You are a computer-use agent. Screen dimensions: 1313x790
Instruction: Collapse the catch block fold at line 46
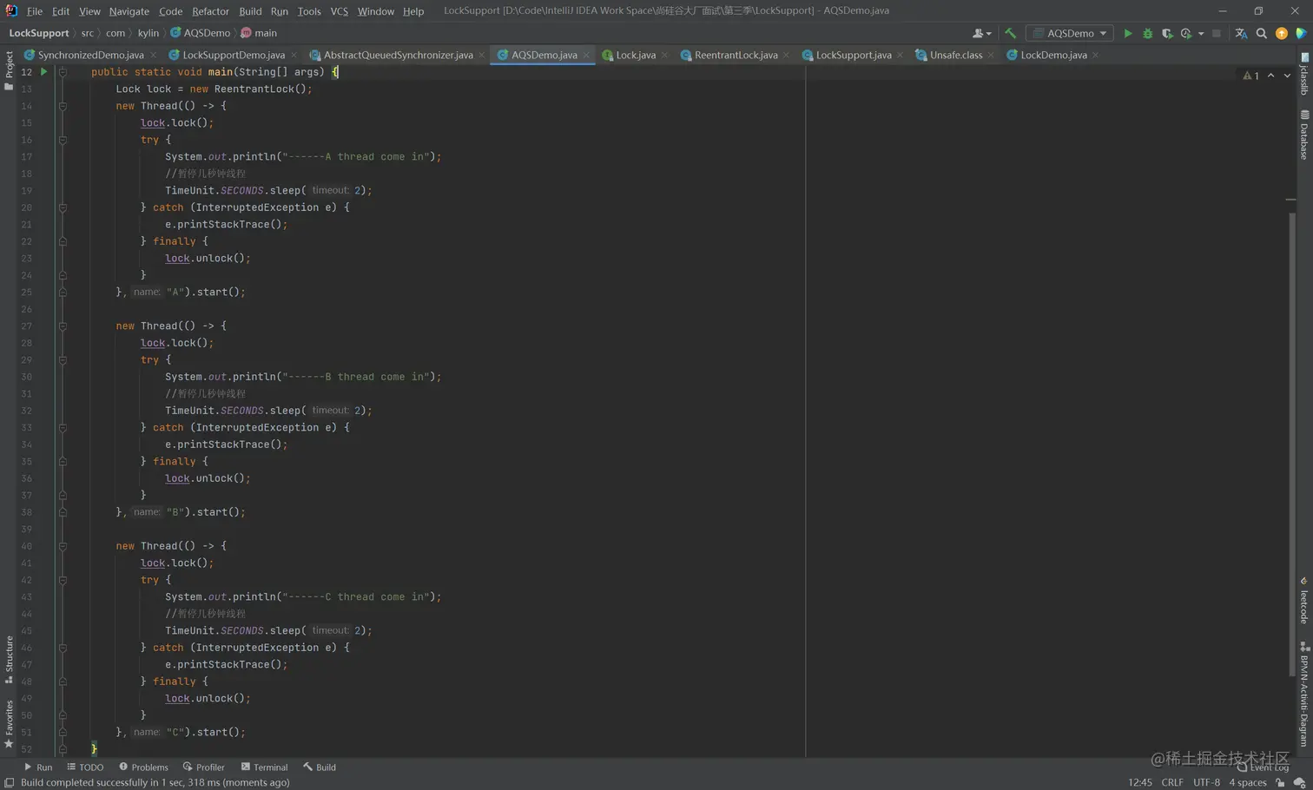(63, 648)
